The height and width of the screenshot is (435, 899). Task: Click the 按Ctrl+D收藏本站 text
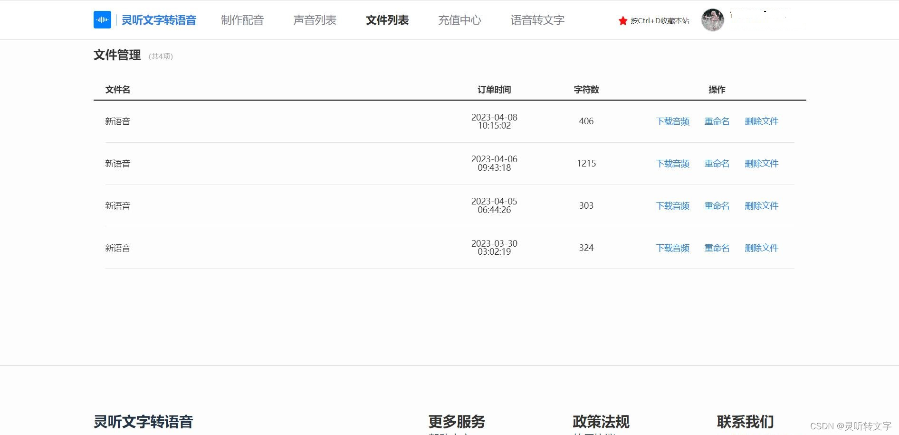[x=660, y=21]
